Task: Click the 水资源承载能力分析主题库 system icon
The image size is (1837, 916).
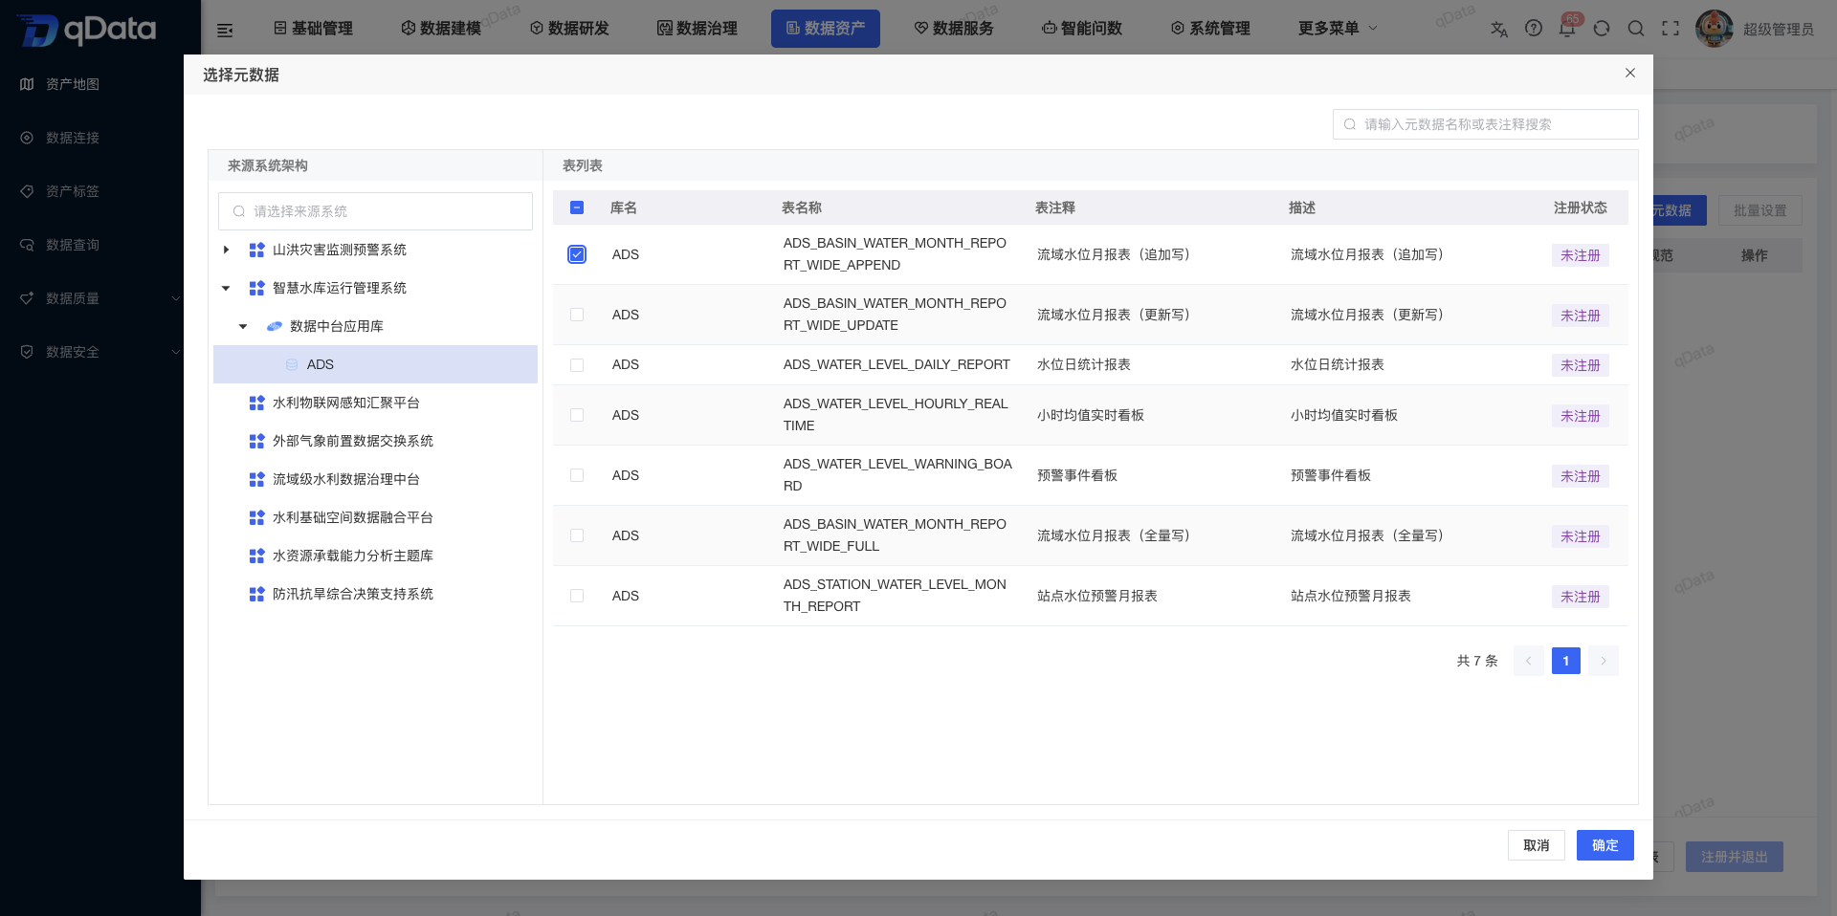Action: pyautogui.click(x=256, y=556)
